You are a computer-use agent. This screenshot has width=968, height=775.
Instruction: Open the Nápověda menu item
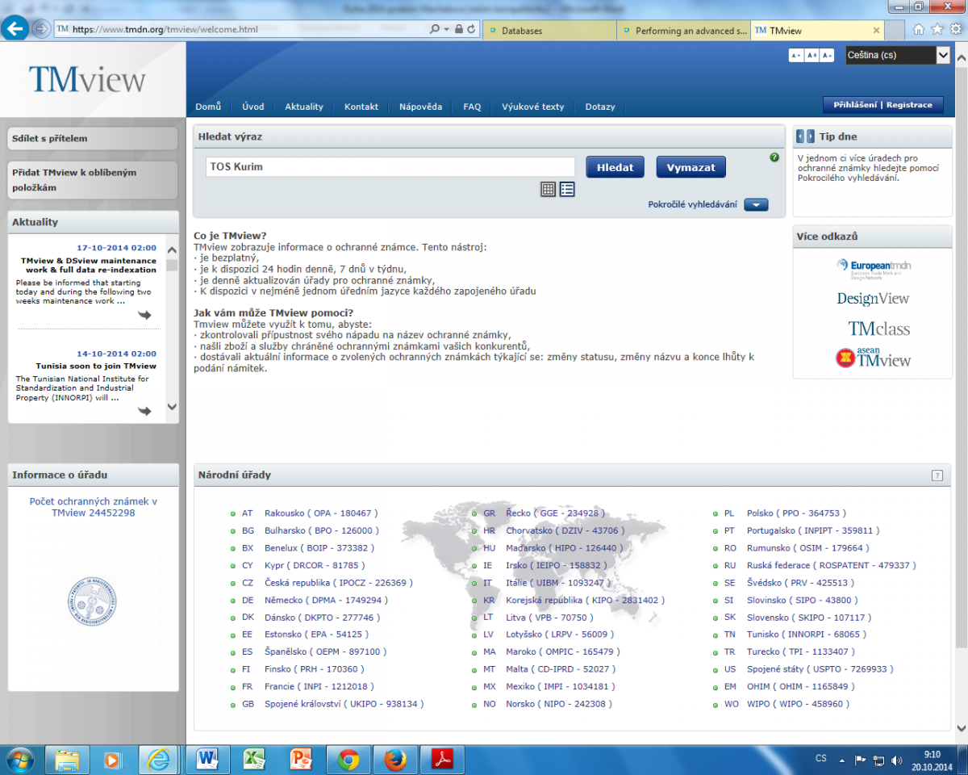tap(420, 107)
